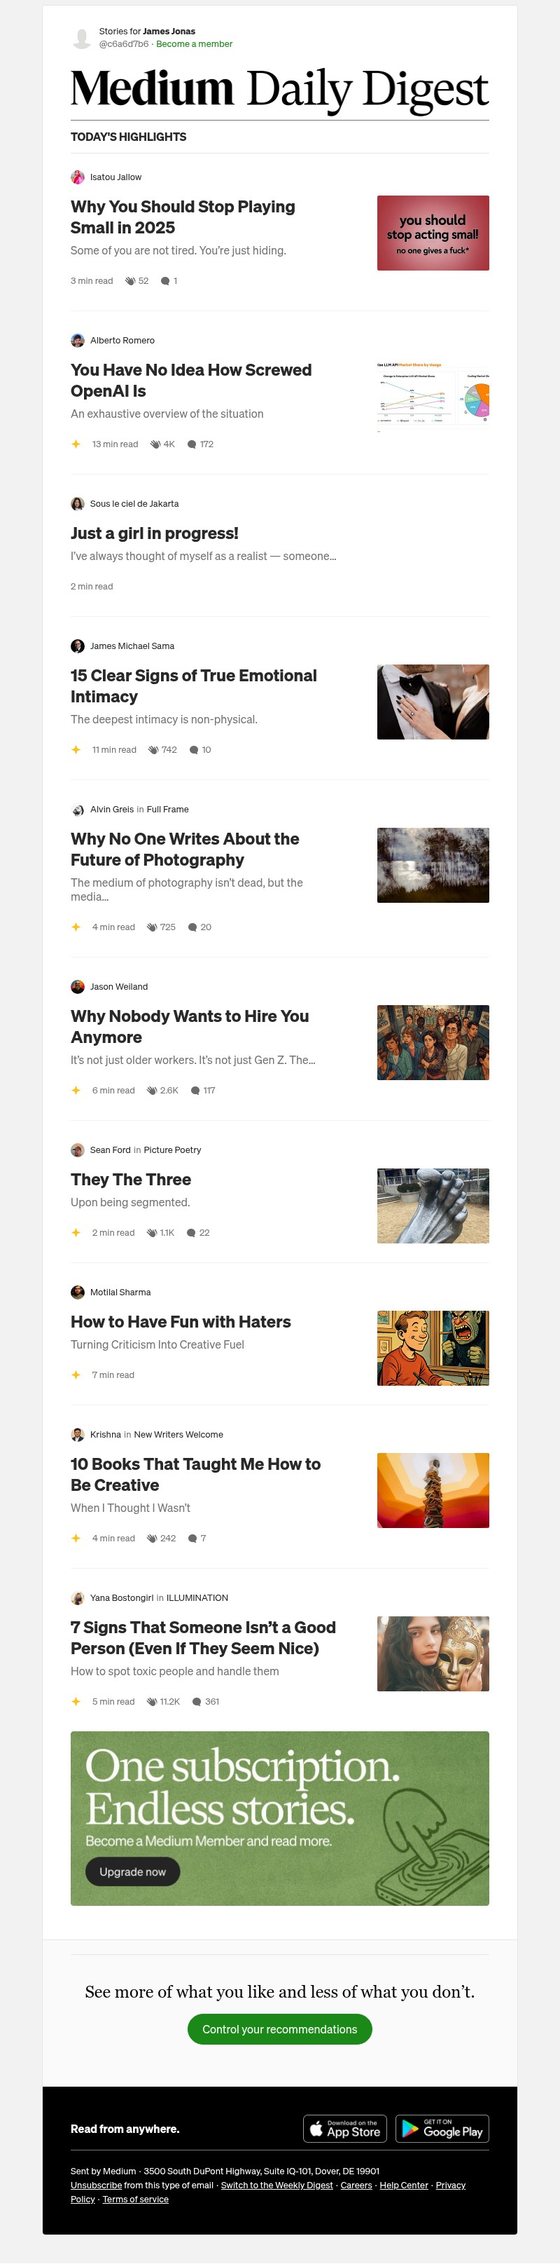Open the "Just a girl in progress!" headline
The image size is (560, 2264).
(x=155, y=533)
